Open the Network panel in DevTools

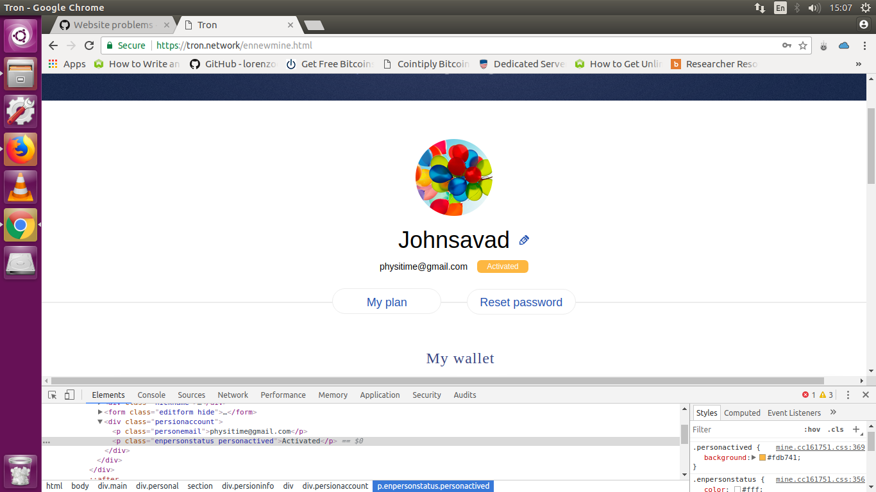click(x=232, y=395)
